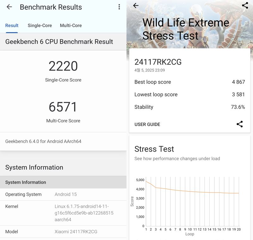
Task: Tap the Geekbench back arrow
Action: click(x=9, y=7)
